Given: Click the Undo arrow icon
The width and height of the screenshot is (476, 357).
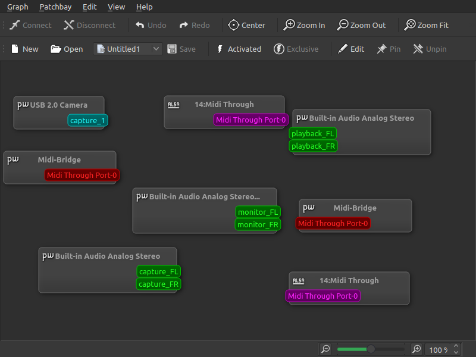Looking at the screenshot, I should (140, 25).
